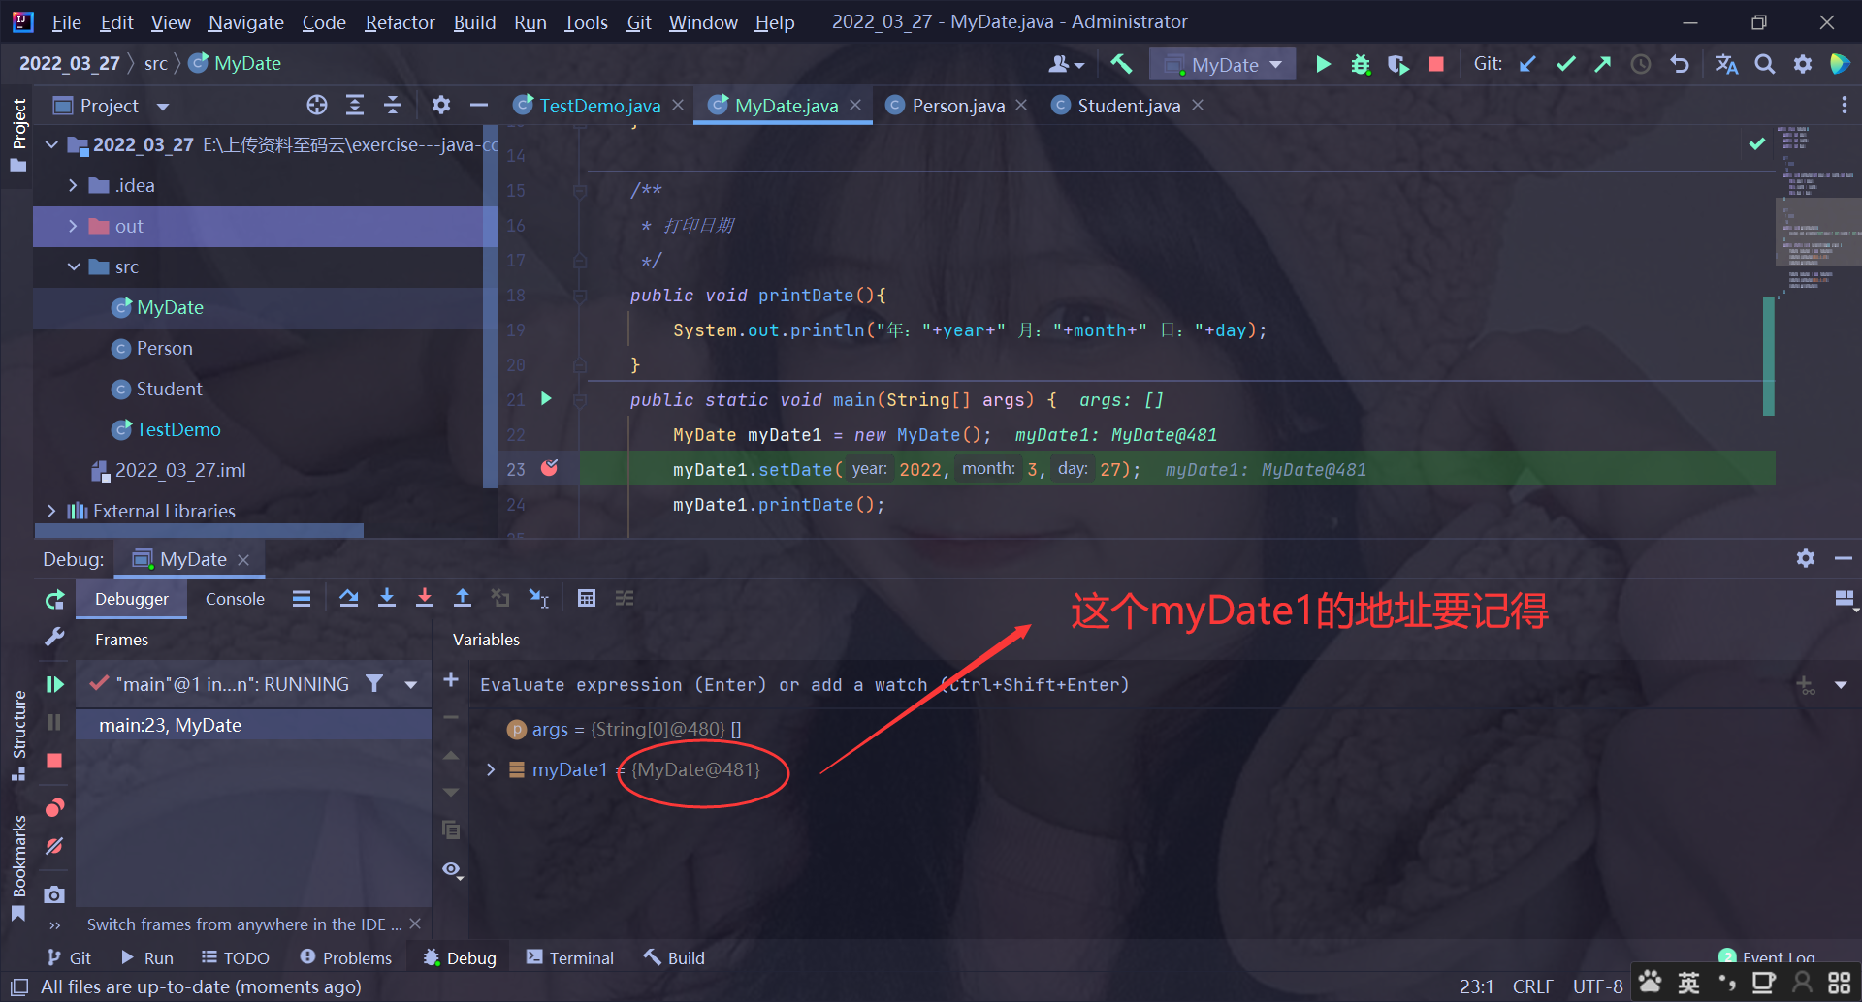Collapse all in Project panel

coord(393,105)
